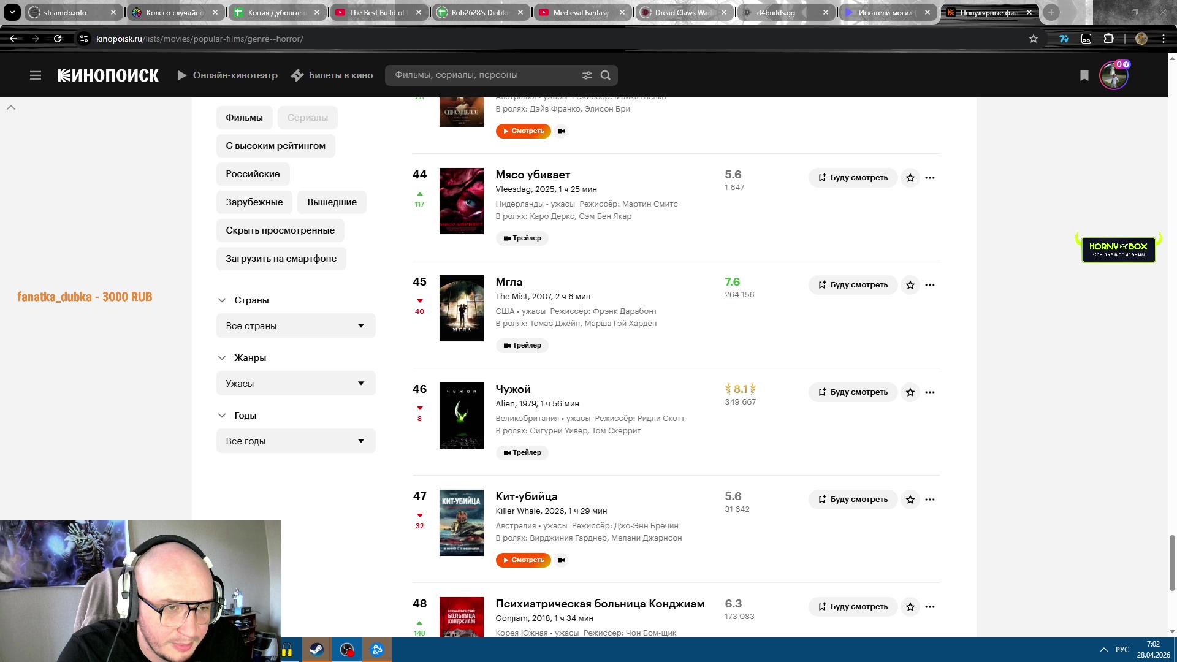The width and height of the screenshot is (1177, 662).
Task: Click the trailer camera icon beside Кит-убийца Смотреть
Action: pyautogui.click(x=561, y=560)
